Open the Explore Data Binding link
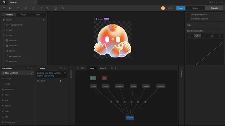The image size is (225, 126). (46, 76)
